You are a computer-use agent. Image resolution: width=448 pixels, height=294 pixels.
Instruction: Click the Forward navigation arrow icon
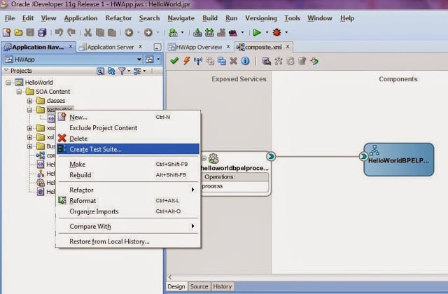pos(148,33)
